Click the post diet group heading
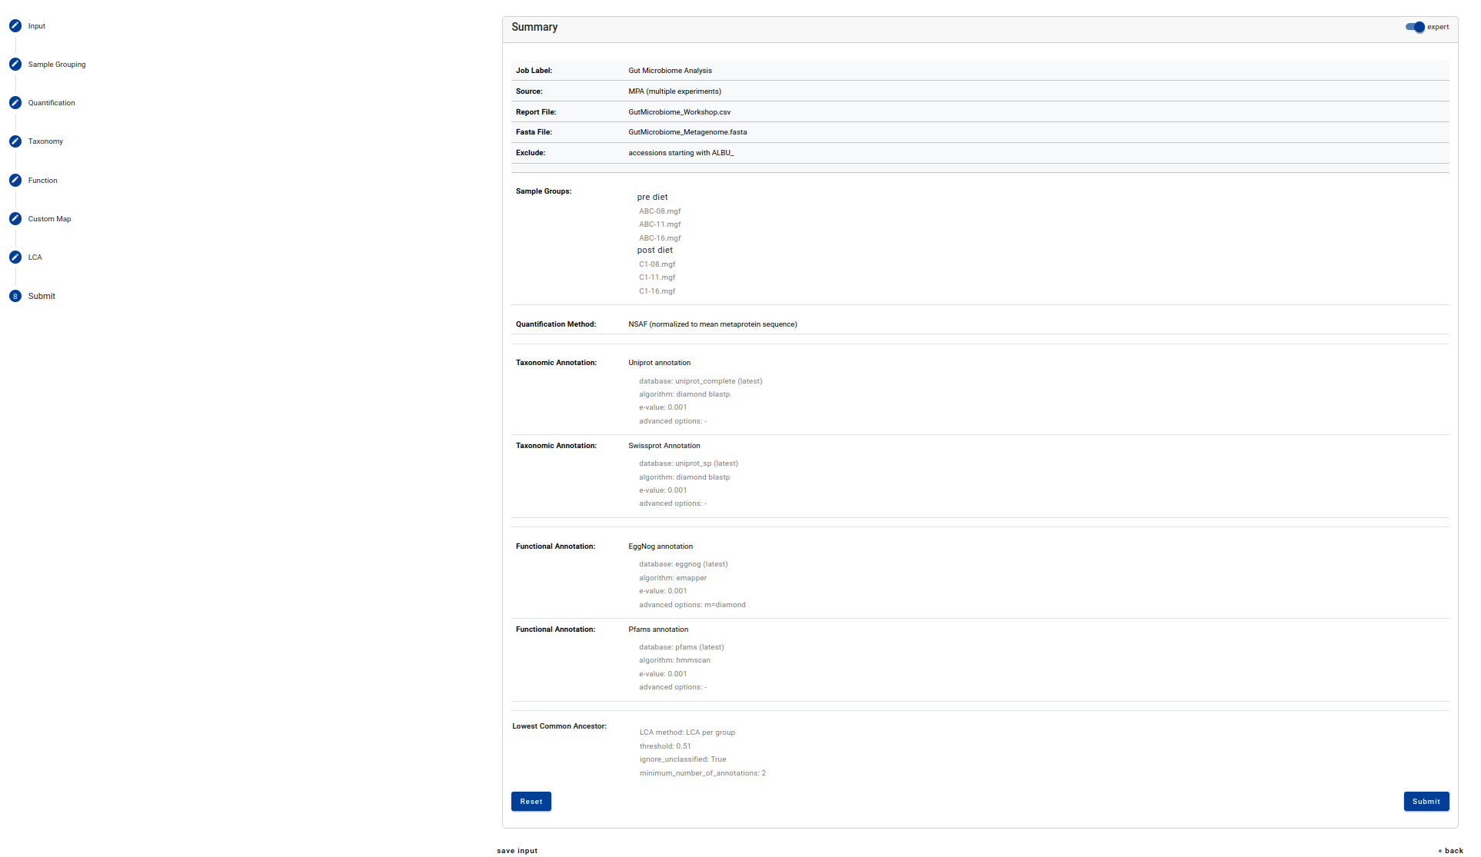 pyautogui.click(x=654, y=251)
